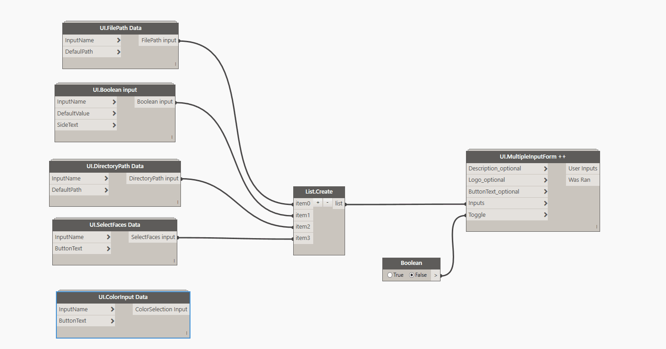Select the True radio button

click(390, 275)
